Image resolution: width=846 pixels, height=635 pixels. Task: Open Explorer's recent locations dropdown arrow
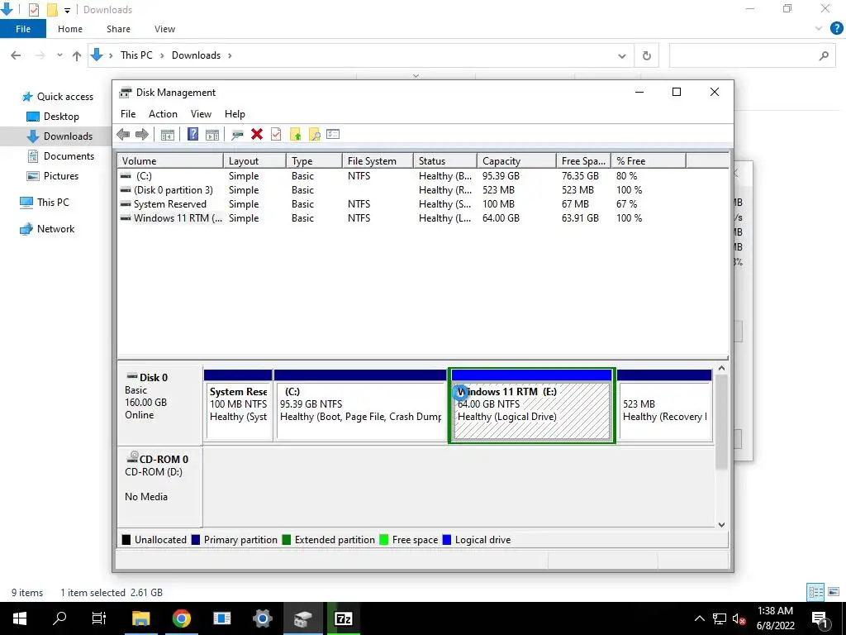coord(59,55)
